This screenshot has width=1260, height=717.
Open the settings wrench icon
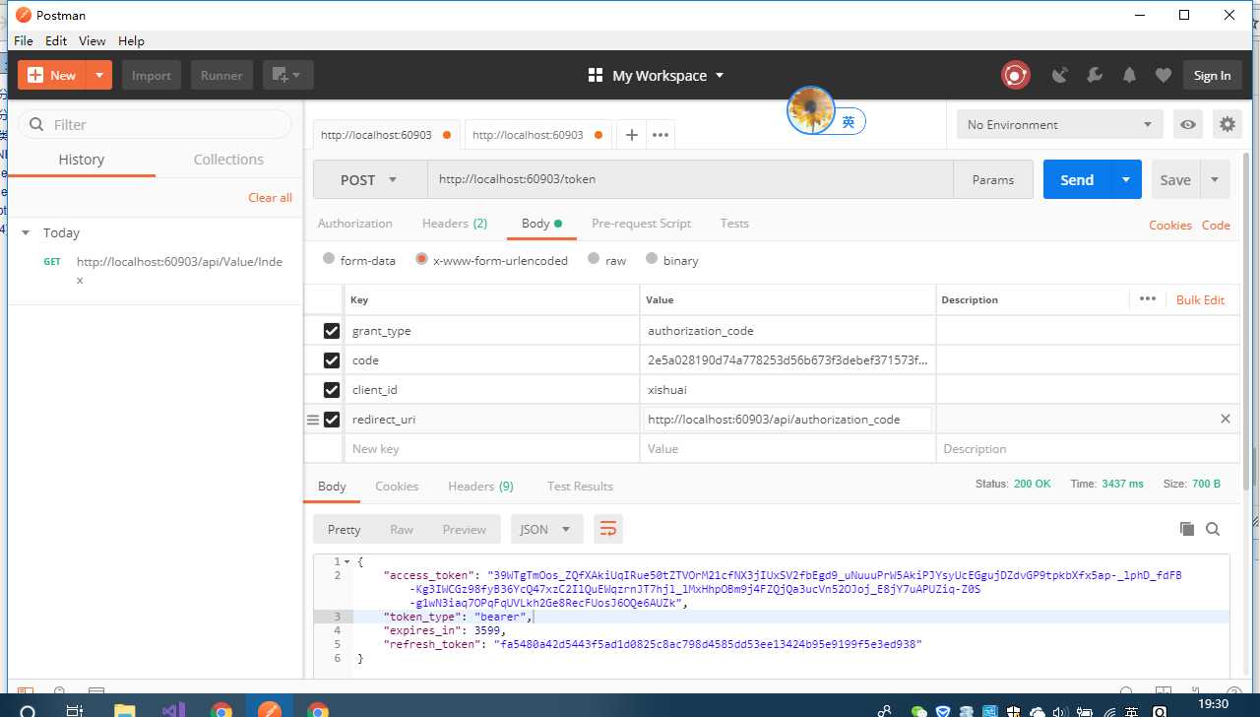(x=1095, y=75)
